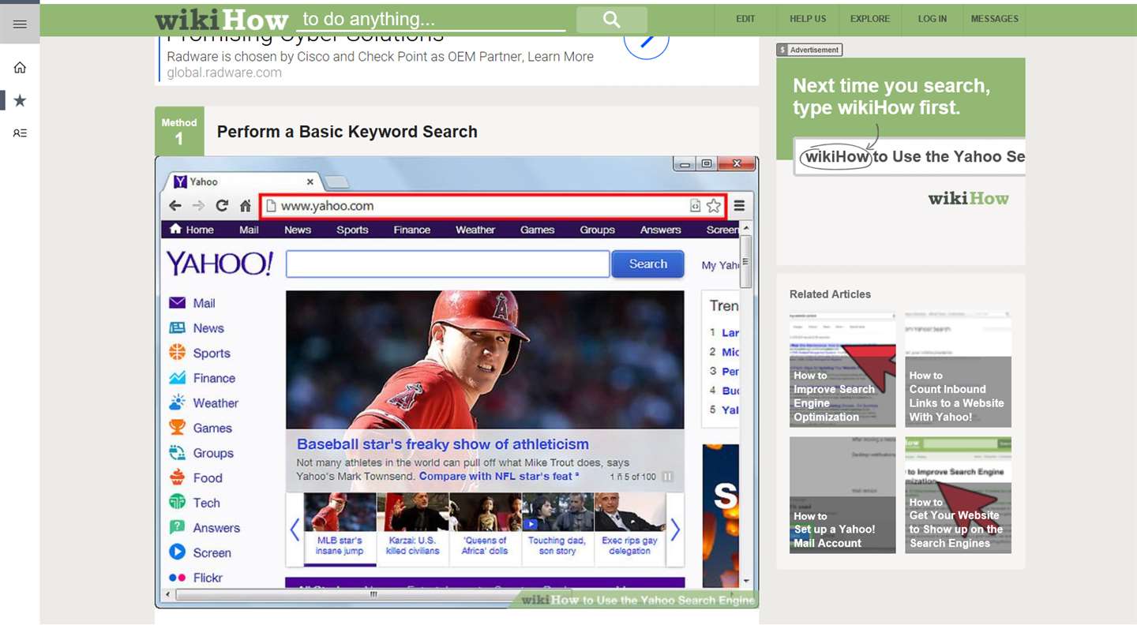Open the EDIT menu in the header

point(745,19)
